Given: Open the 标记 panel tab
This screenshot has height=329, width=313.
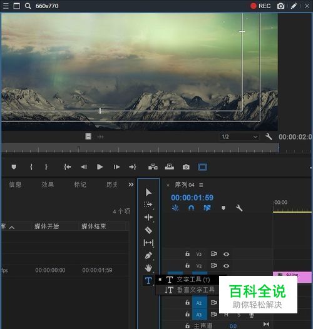Looking at the screenshot, I should (x=80, y=185).
